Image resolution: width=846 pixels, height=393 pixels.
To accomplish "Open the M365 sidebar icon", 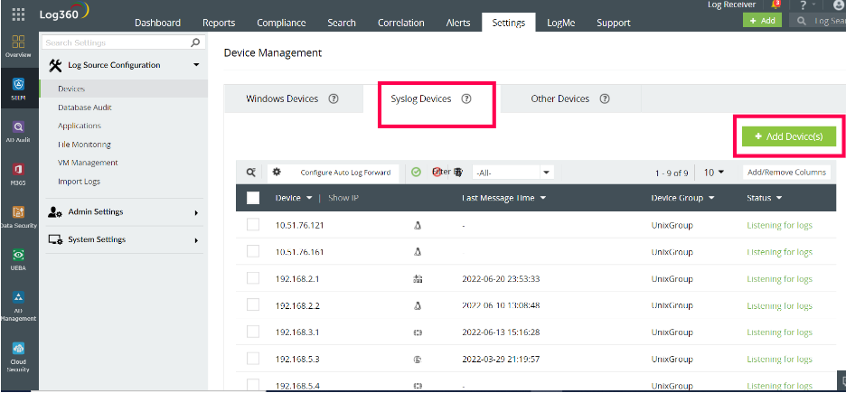I will coord(18,173).
